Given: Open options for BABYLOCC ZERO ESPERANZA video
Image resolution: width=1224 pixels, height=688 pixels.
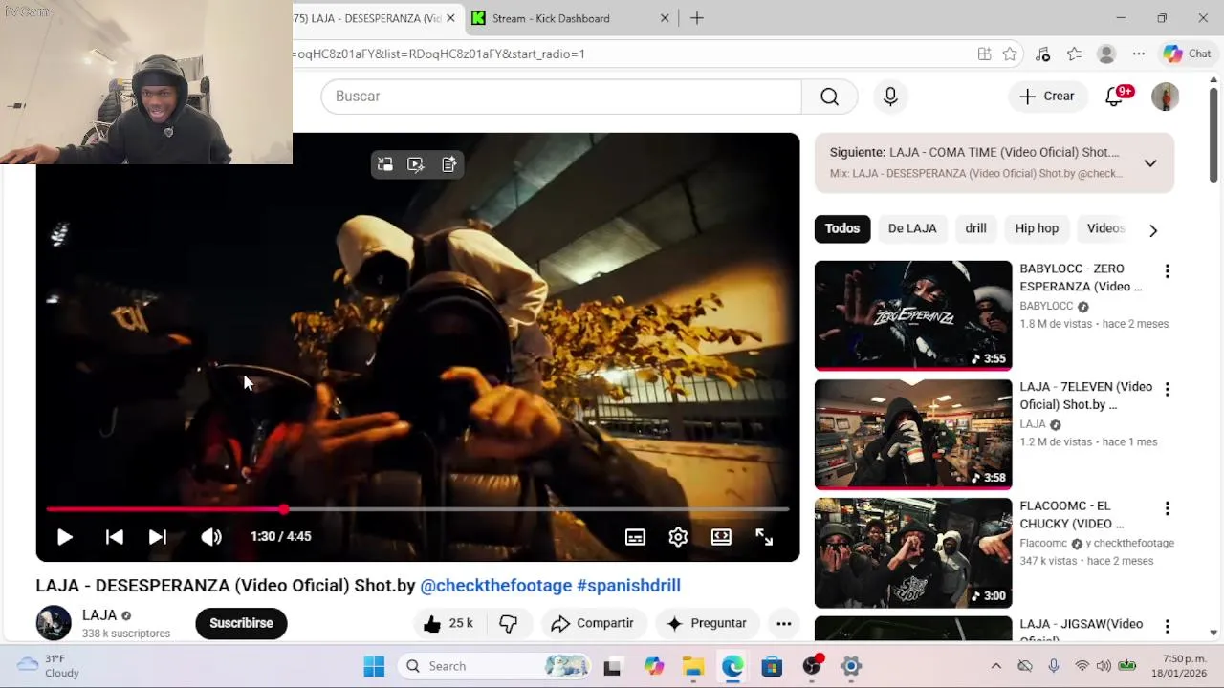Looking at the screenshot, I should pyautogui.click(x=1167, y=271).
